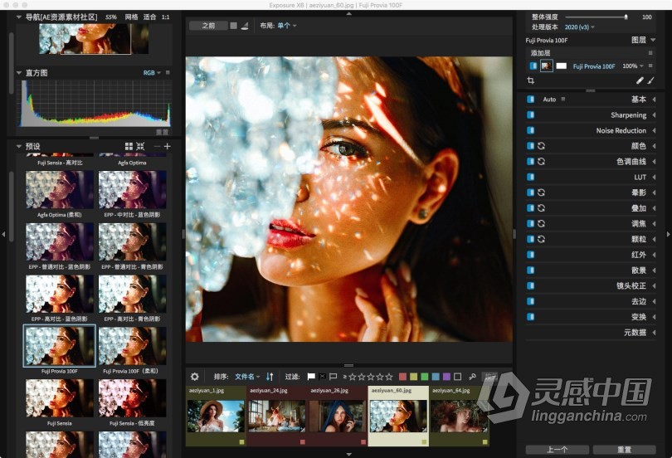Screen dimensions: 672x458
Task: Open layer opacity 100% dropdown
Action: point(632,66)
